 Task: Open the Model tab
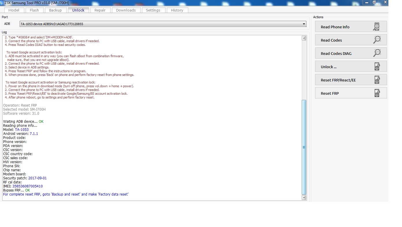(14, 10)
